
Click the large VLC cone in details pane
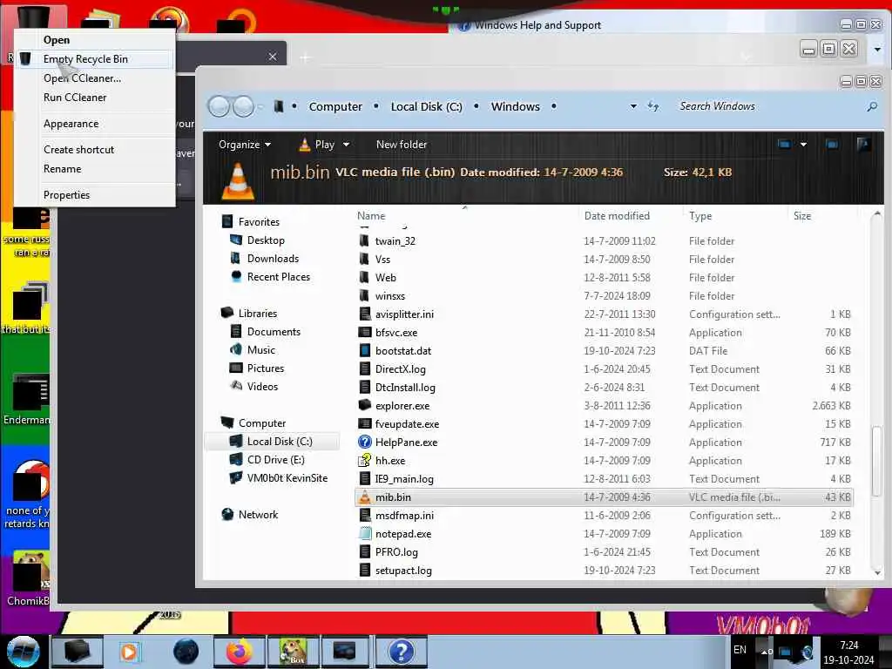coord(238,181)
